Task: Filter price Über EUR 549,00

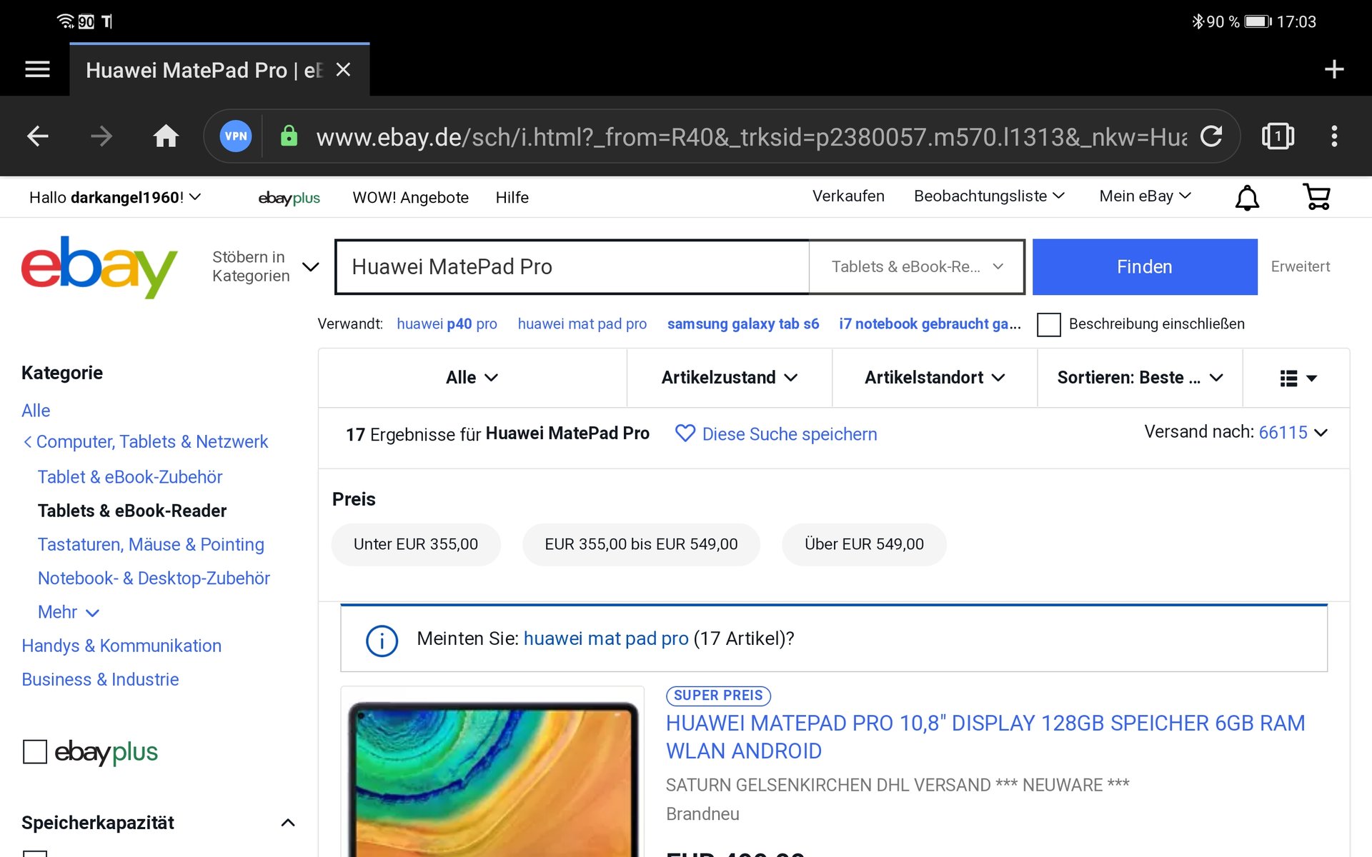Action: [864, 544]
